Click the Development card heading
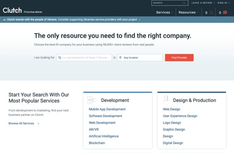Image resolution: width=234 pixels, height=153 pixels. click(x=115, y=100)
